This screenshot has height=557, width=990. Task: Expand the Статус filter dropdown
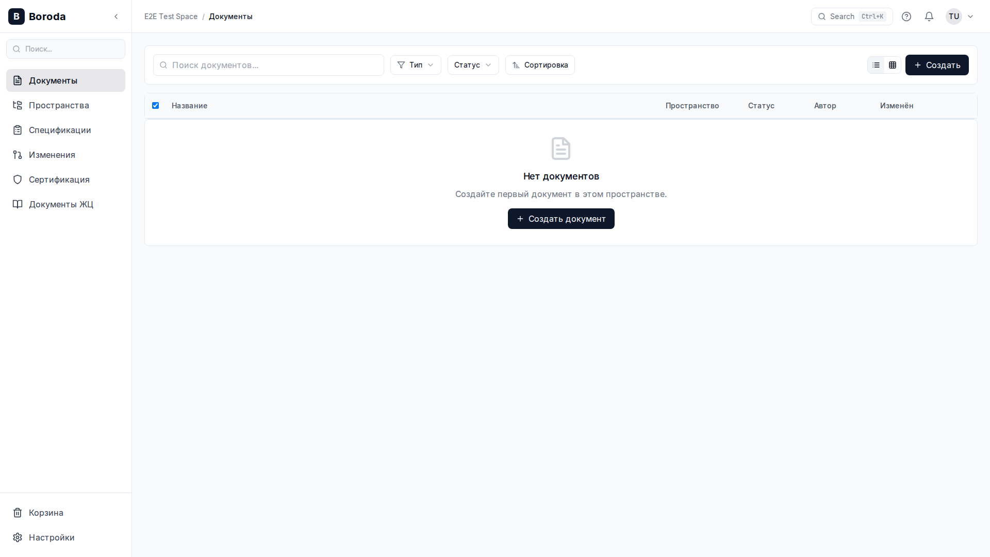(473, 65)
